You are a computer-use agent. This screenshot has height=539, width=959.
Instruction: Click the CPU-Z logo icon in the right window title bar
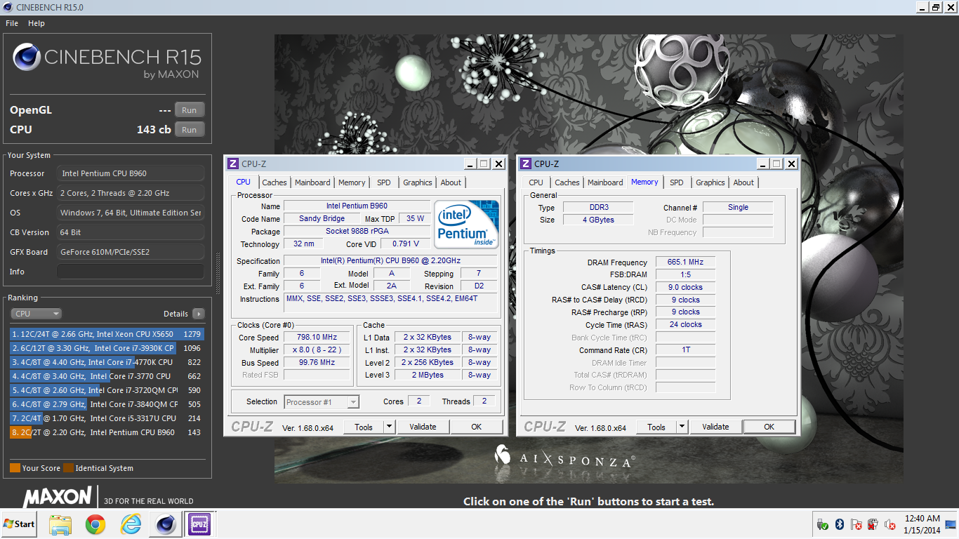pyautogui.click(x=526, y=164)
